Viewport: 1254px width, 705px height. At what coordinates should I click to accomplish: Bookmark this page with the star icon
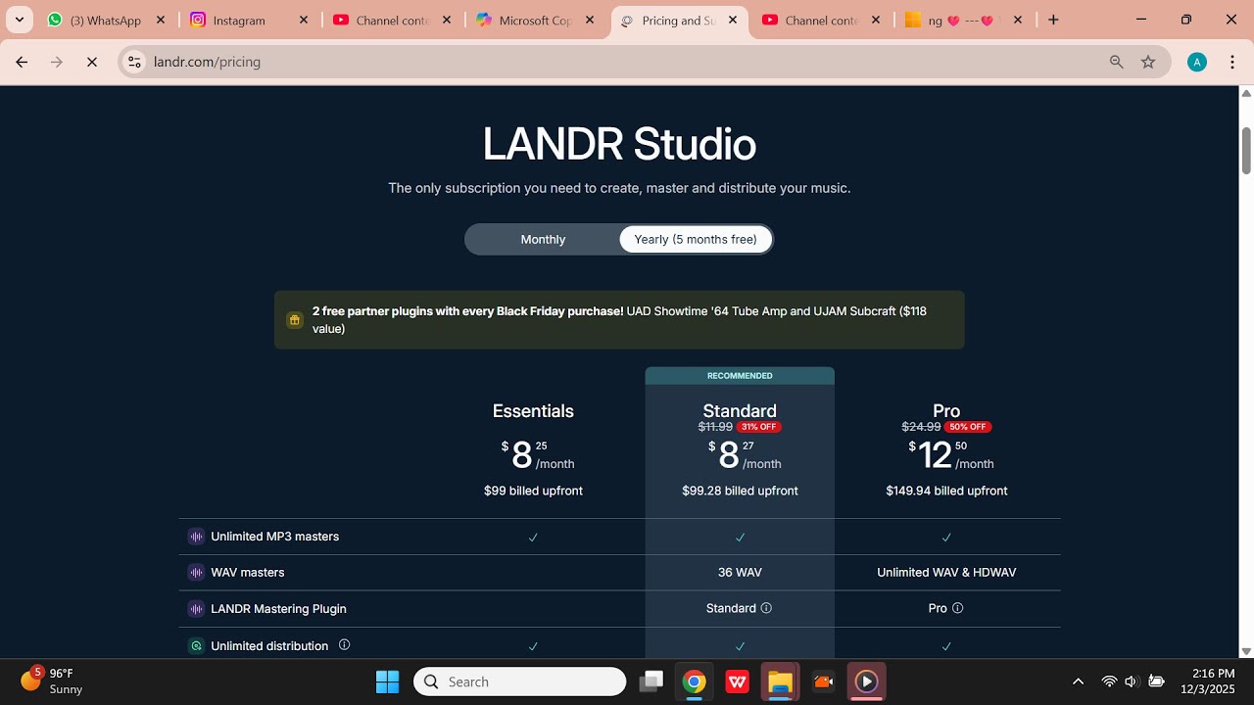click(x=1148, y=62)
